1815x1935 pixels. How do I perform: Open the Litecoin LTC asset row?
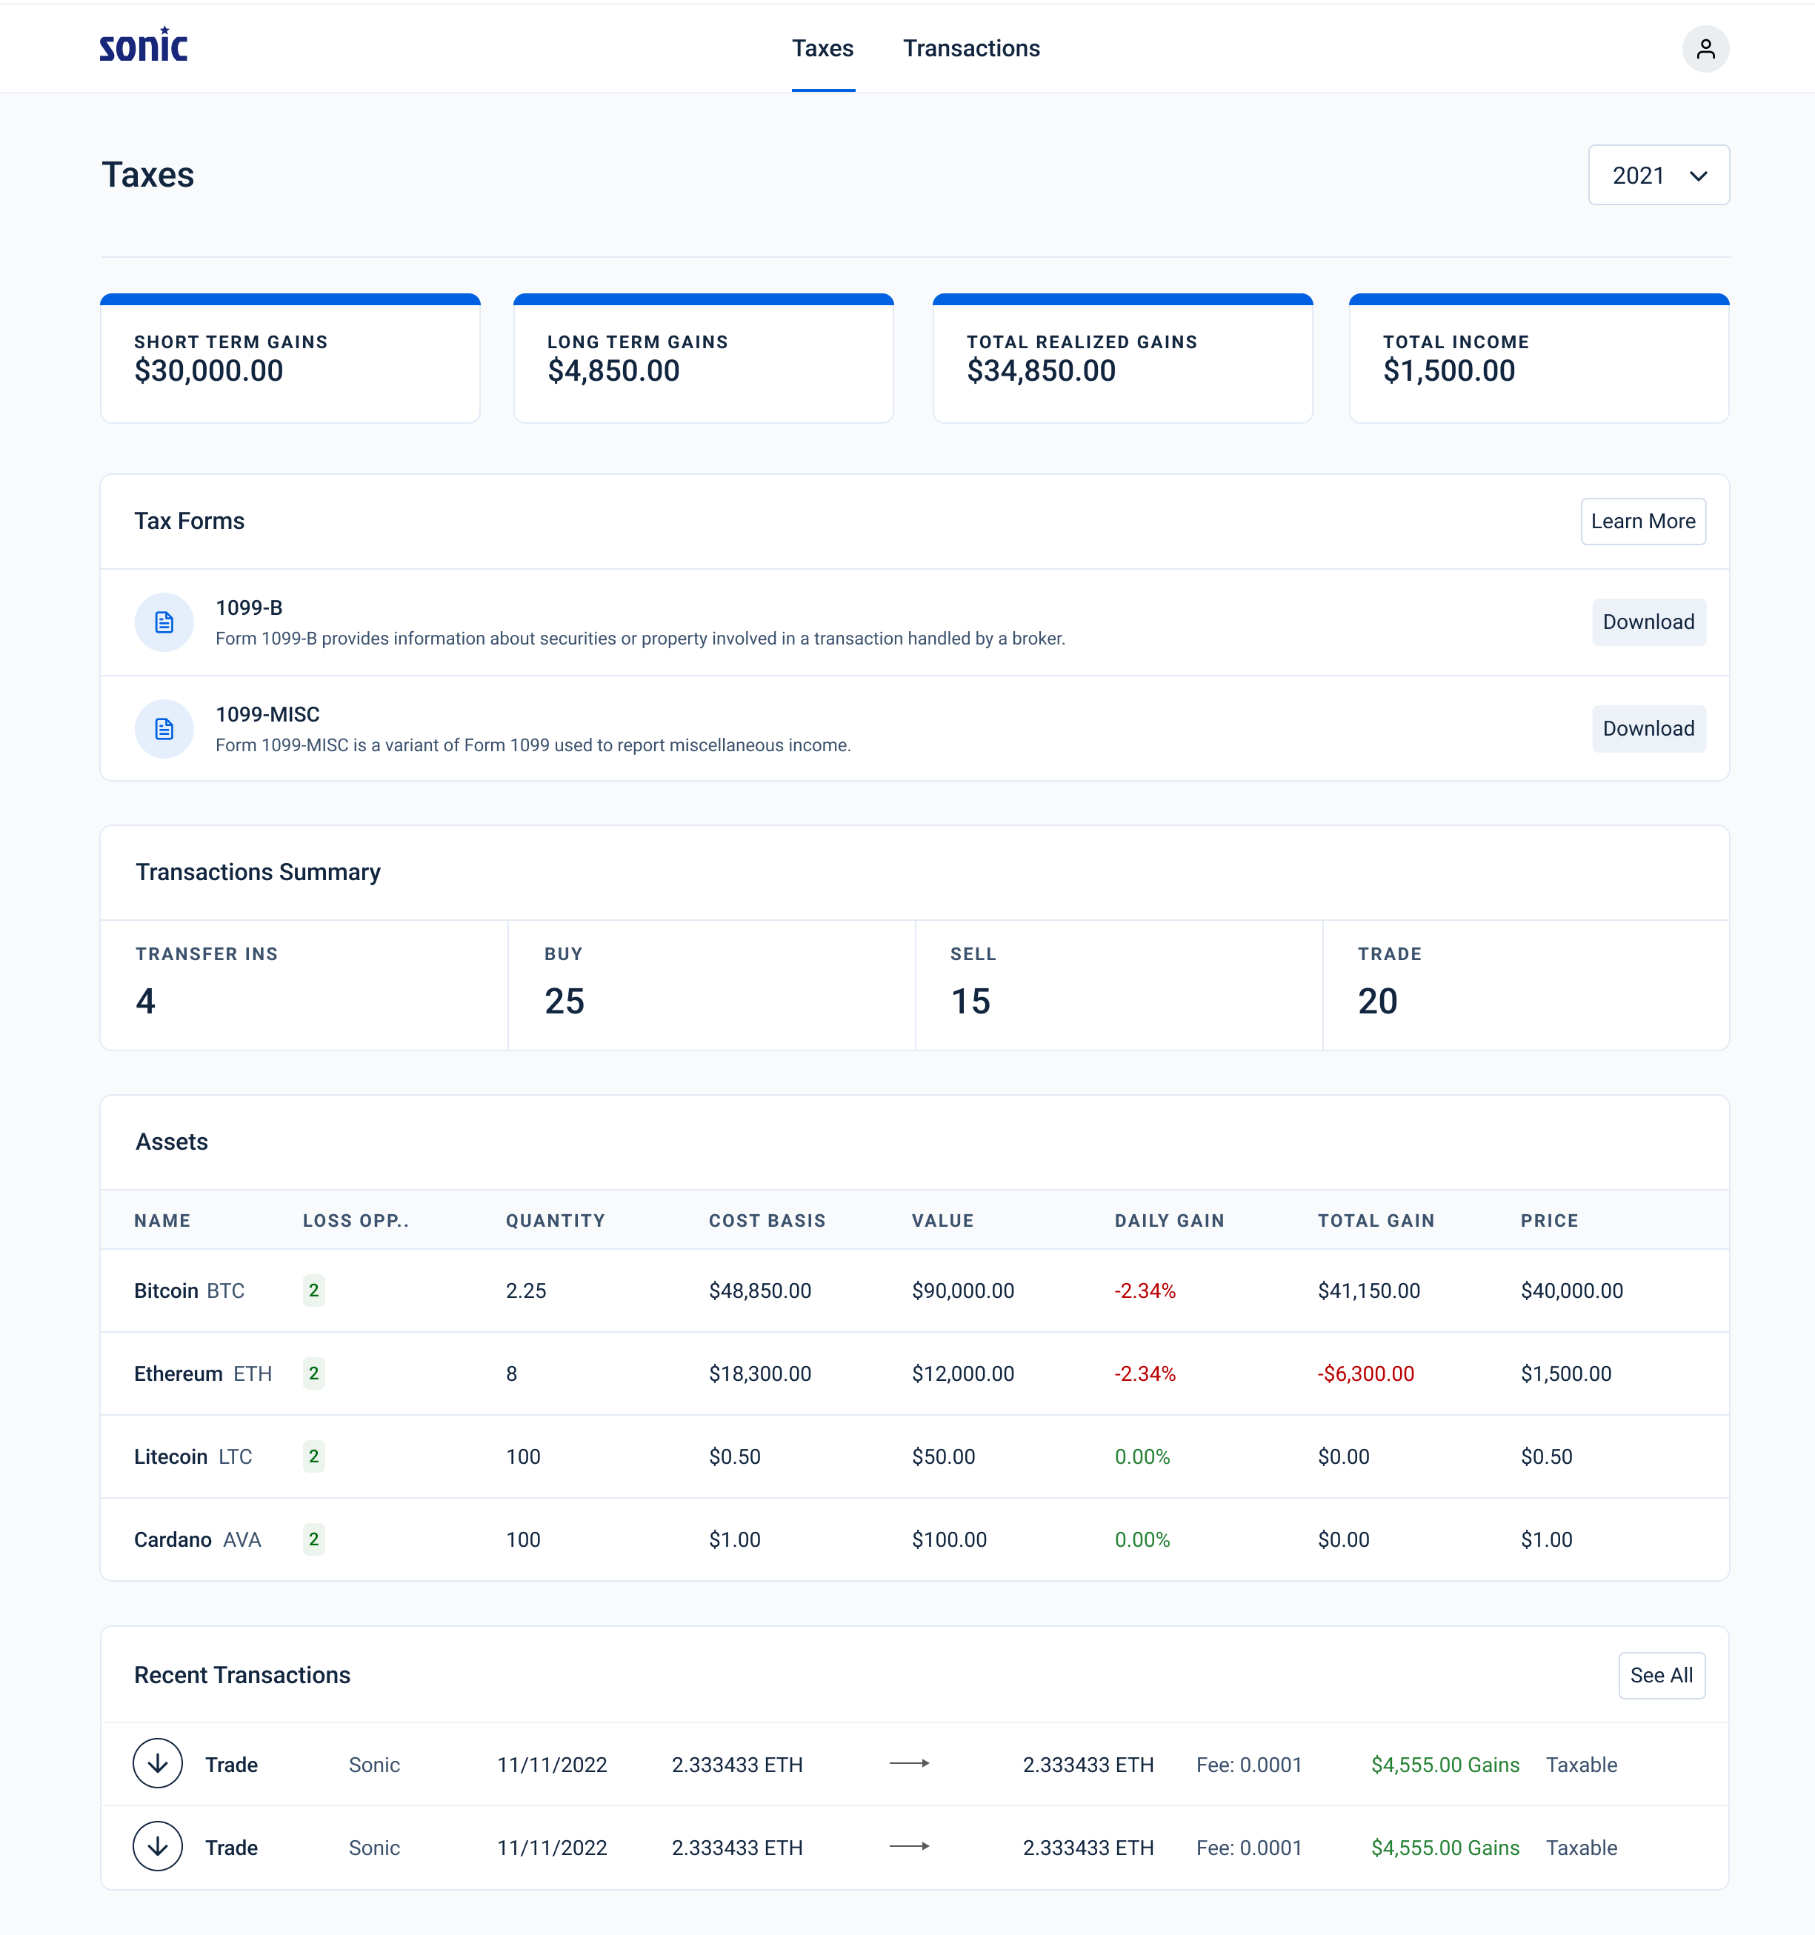point(193,1456)
